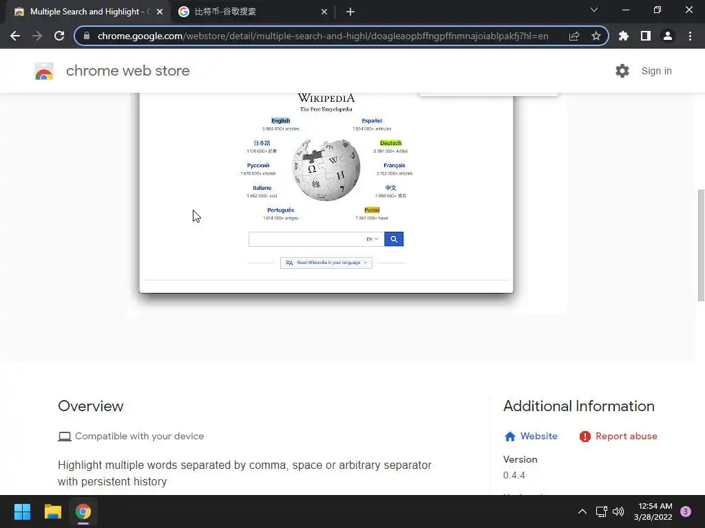Click the network icon in system tray
The height and width of the screenshot is (528, 705).
click(601, 511)
